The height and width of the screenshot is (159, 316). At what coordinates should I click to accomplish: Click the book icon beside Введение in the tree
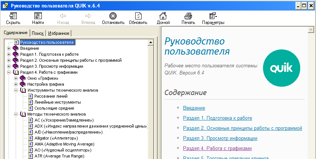point(16,48)
